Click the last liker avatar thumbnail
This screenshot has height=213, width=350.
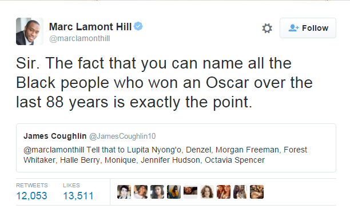click(257, 192)
